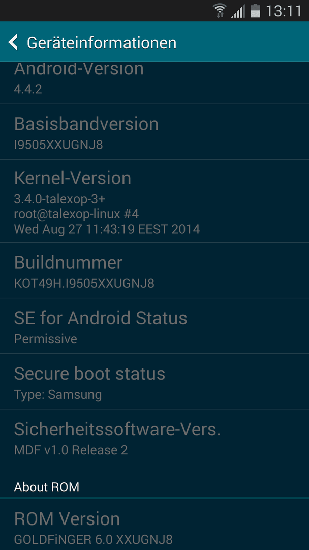Select the Basisbandversion entry
This screenshot has width=309, height=550.
tap(154, 132)
